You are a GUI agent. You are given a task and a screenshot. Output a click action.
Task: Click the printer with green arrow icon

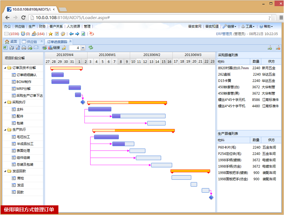30,48
